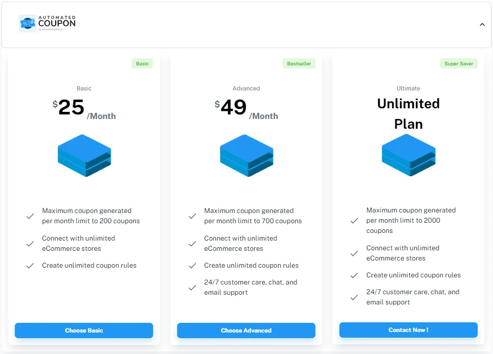Click the Bestseller badge on Advanced plan

point(299,63)
